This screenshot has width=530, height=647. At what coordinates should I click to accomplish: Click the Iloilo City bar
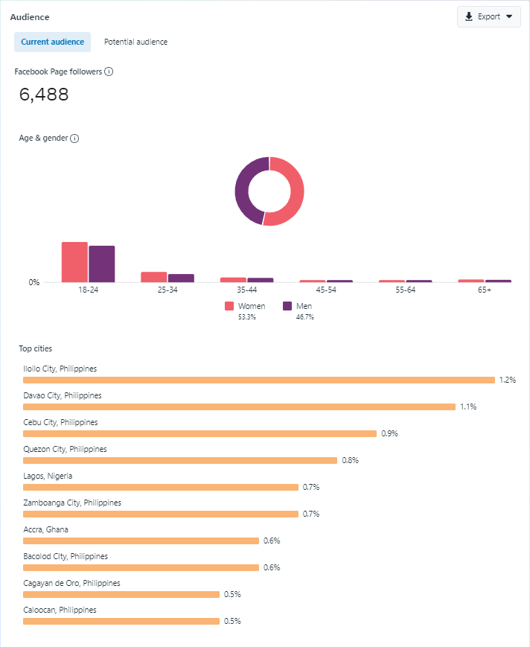pyautogui.click(x=258, y=380)
